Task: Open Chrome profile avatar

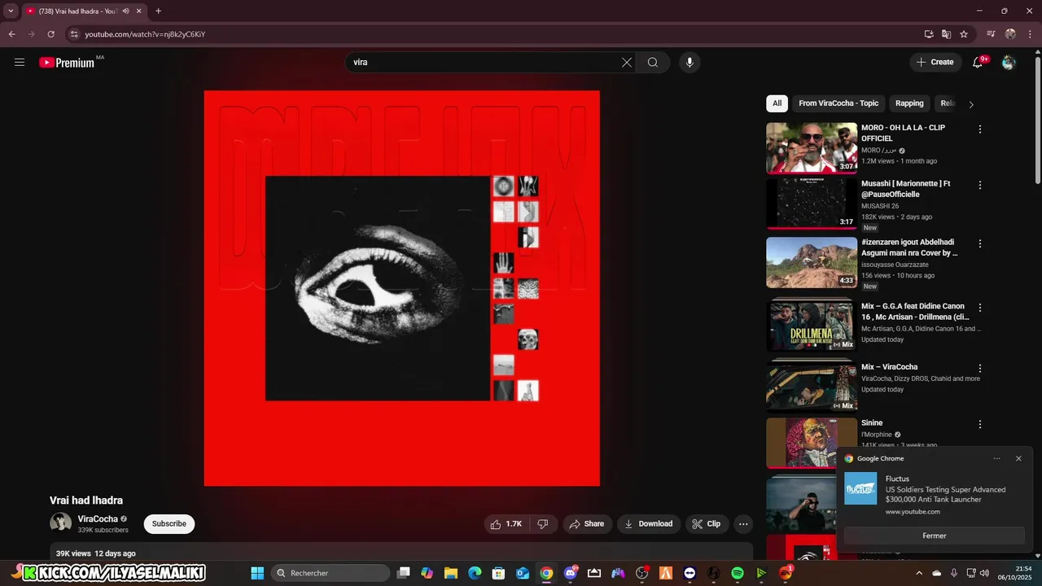Action: (1010, 34)
